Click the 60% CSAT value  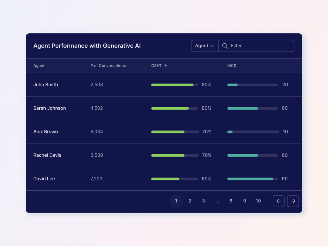coord(206,179)
